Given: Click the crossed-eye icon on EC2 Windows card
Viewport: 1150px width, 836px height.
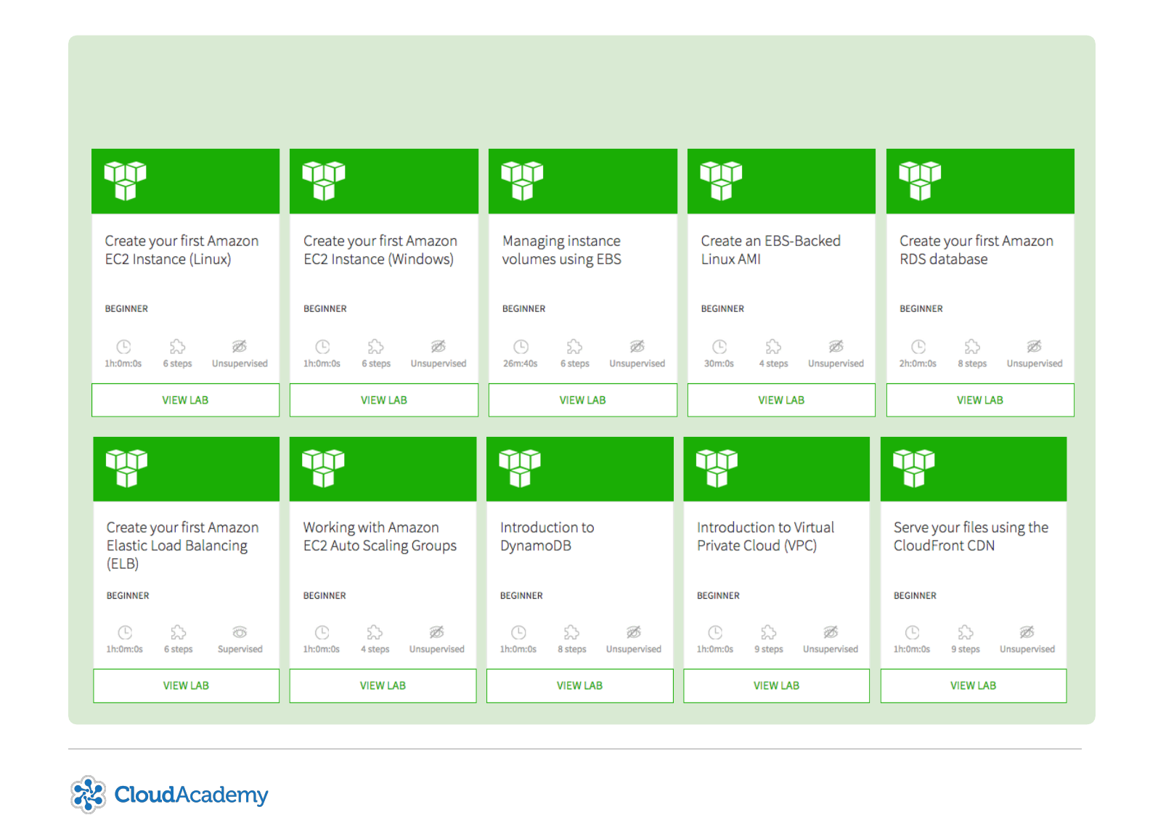Looking at the screenshot, I should coord(438,347).
